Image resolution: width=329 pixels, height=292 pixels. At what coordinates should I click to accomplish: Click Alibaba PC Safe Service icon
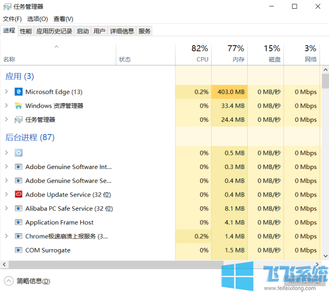19,209
